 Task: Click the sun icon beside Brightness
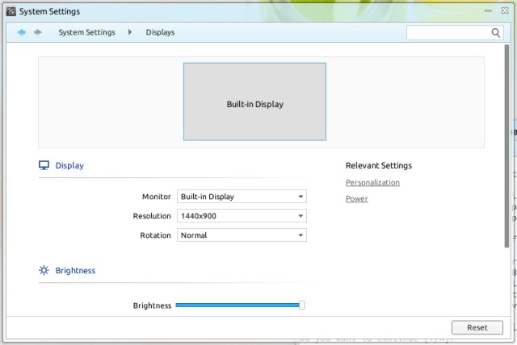point(44,270)
